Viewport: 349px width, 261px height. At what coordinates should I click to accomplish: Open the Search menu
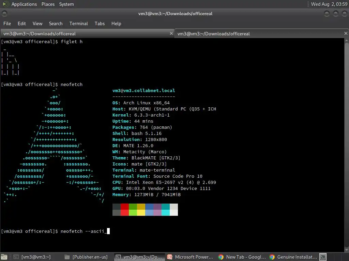pyautogui.click(x=56, y=23)
